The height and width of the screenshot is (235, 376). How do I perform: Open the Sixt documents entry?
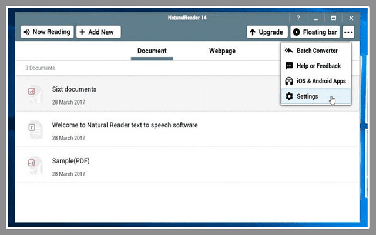point(74,89)
